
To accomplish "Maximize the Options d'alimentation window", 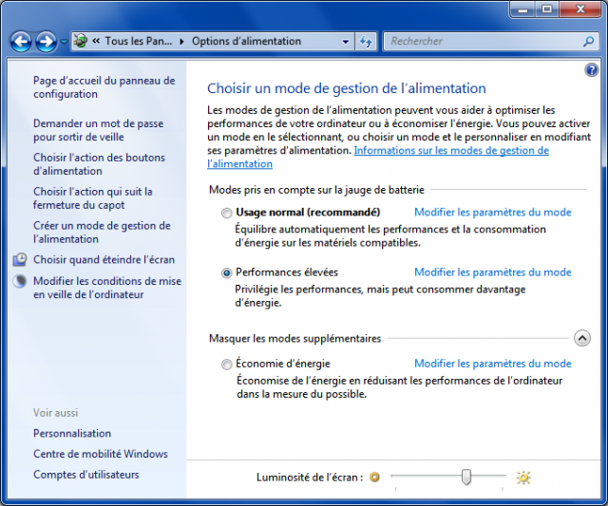I will (x=547, y=9).
